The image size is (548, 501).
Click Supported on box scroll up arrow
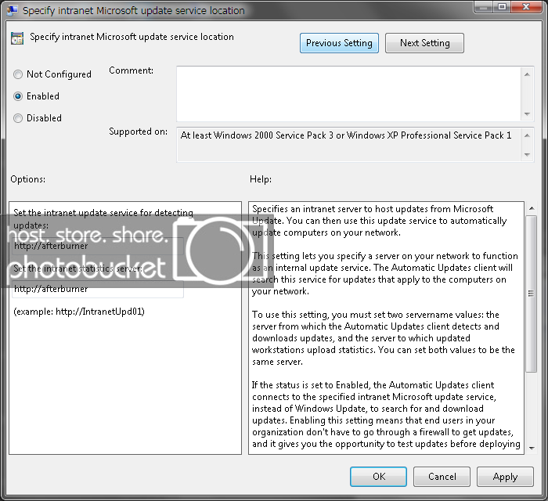click(527, 135)
